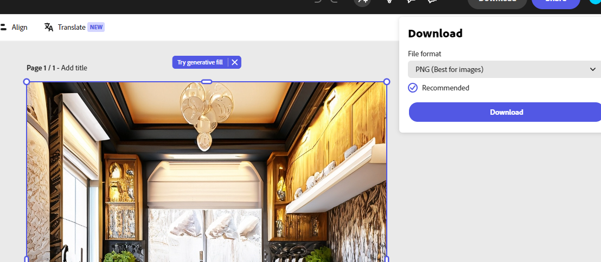Open the Align options
Image resolution: width=601 pixels, height=262 pixels.
pyautogui.click(x=14, y=27)
